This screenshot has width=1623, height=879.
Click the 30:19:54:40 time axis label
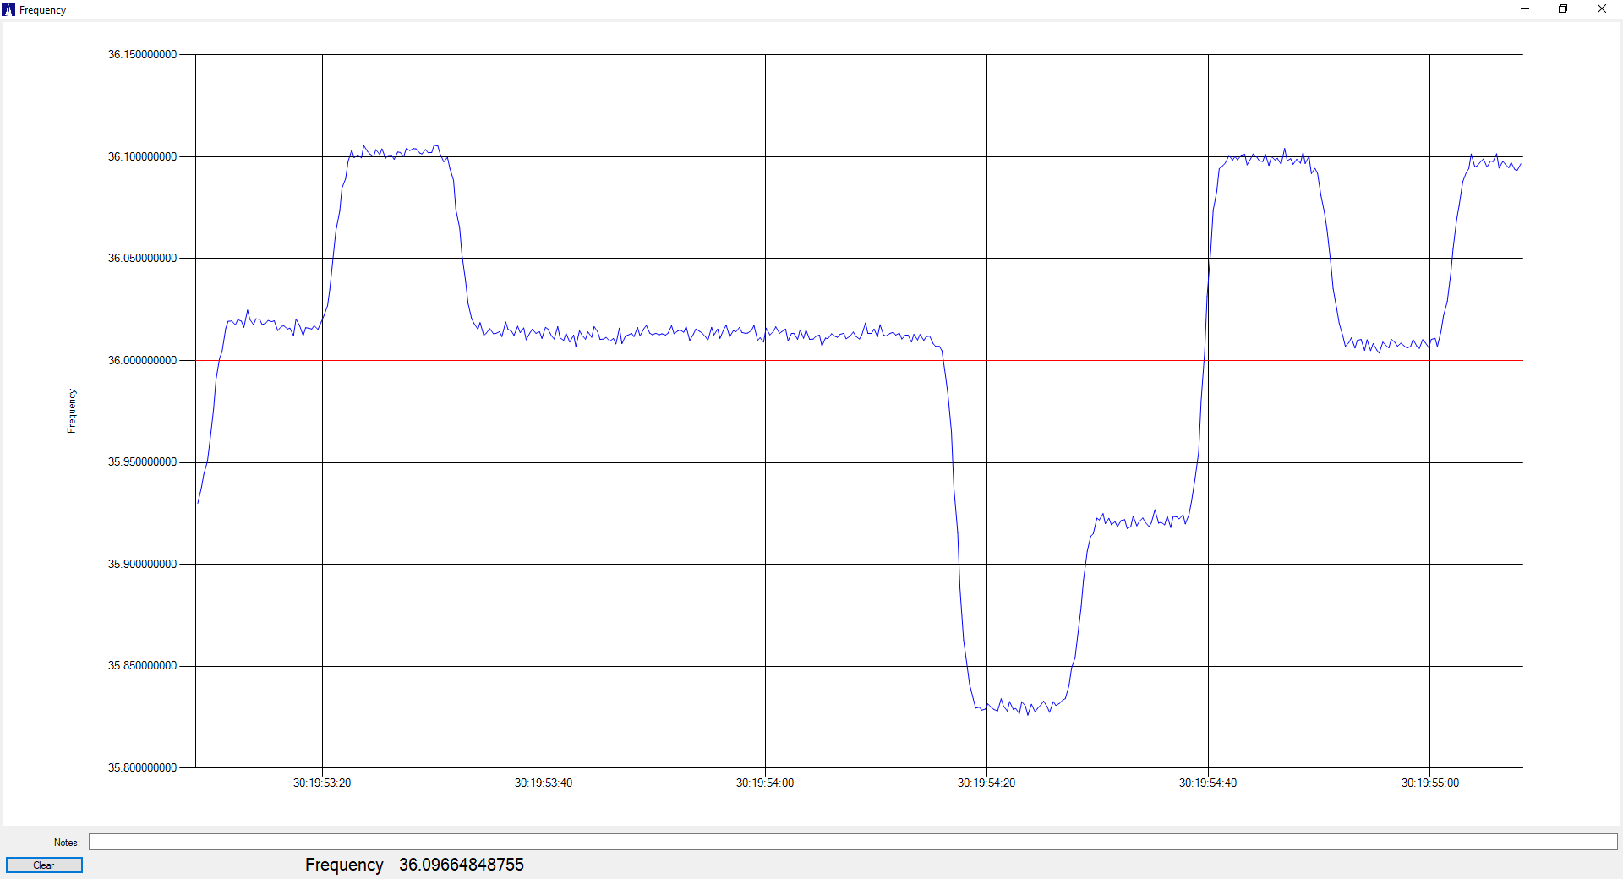point(1208,783)
